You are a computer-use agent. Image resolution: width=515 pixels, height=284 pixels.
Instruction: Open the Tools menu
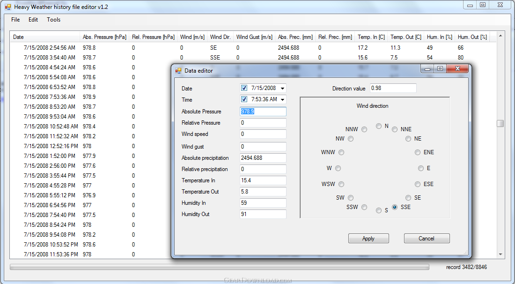(53, 20)
